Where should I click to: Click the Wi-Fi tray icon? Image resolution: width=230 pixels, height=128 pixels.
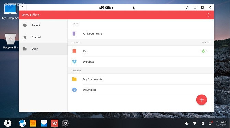[195, 123]
